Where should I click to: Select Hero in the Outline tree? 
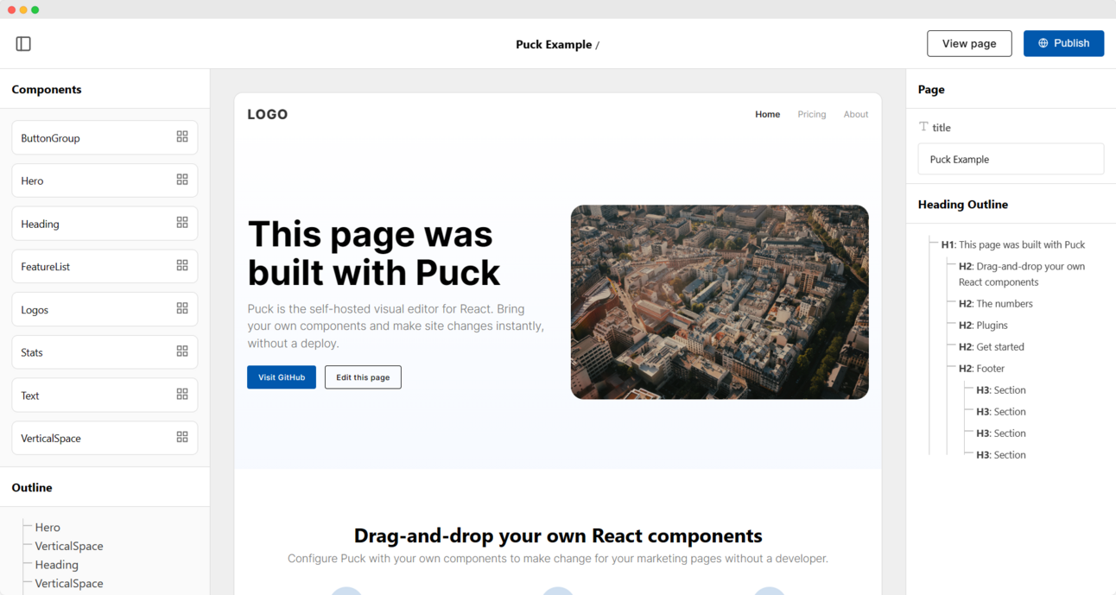[x=48, y=527]
